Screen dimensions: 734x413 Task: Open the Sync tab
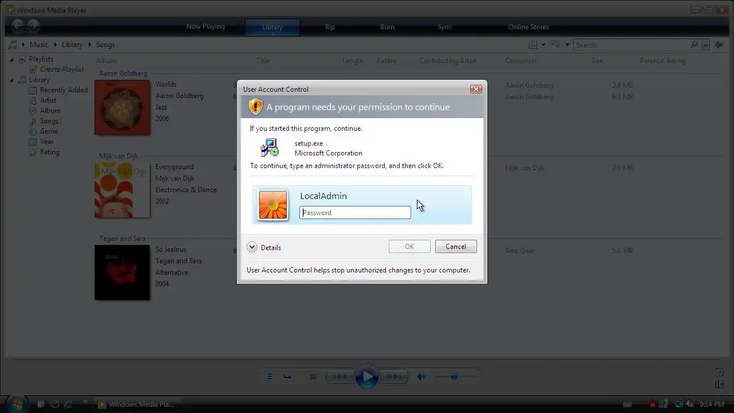point(444,27)
